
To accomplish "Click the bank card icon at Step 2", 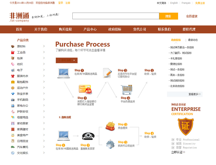I will pos(85,90).
